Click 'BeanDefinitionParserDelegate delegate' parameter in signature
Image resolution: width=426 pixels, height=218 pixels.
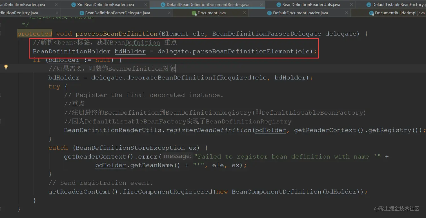click(285, 34)
